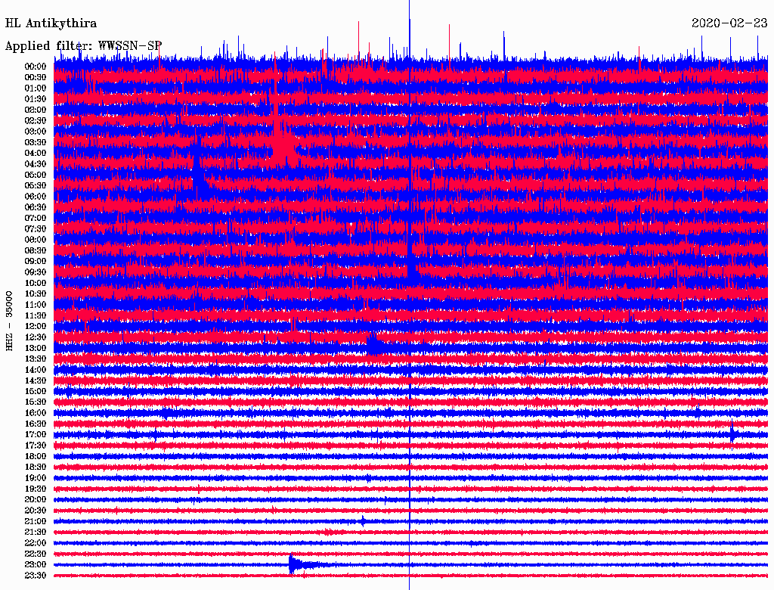This screenshot has width=774, height=590.
Task: Click the 06:30 time label
Action: 36,207
